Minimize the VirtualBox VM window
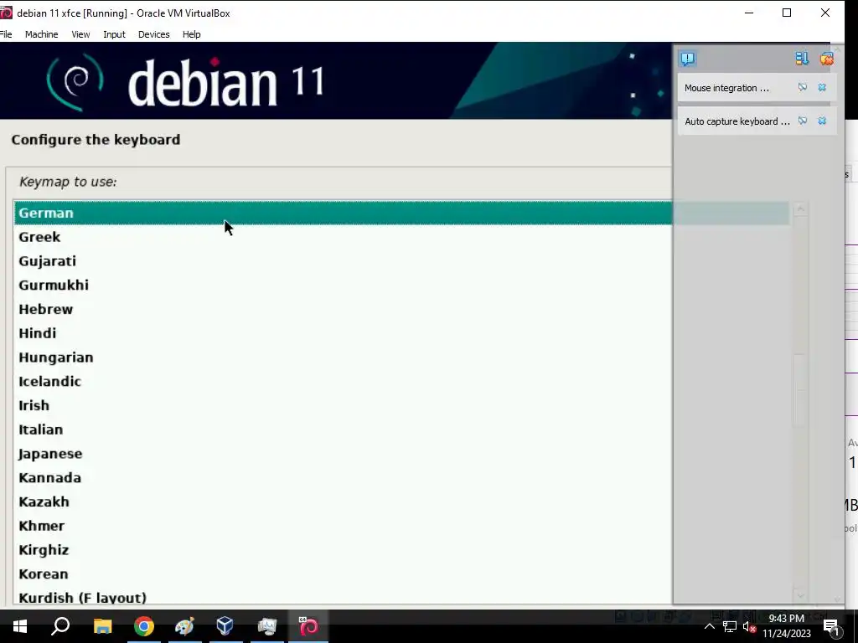Viewport: 858px width, 643px height. click(749, 13)
